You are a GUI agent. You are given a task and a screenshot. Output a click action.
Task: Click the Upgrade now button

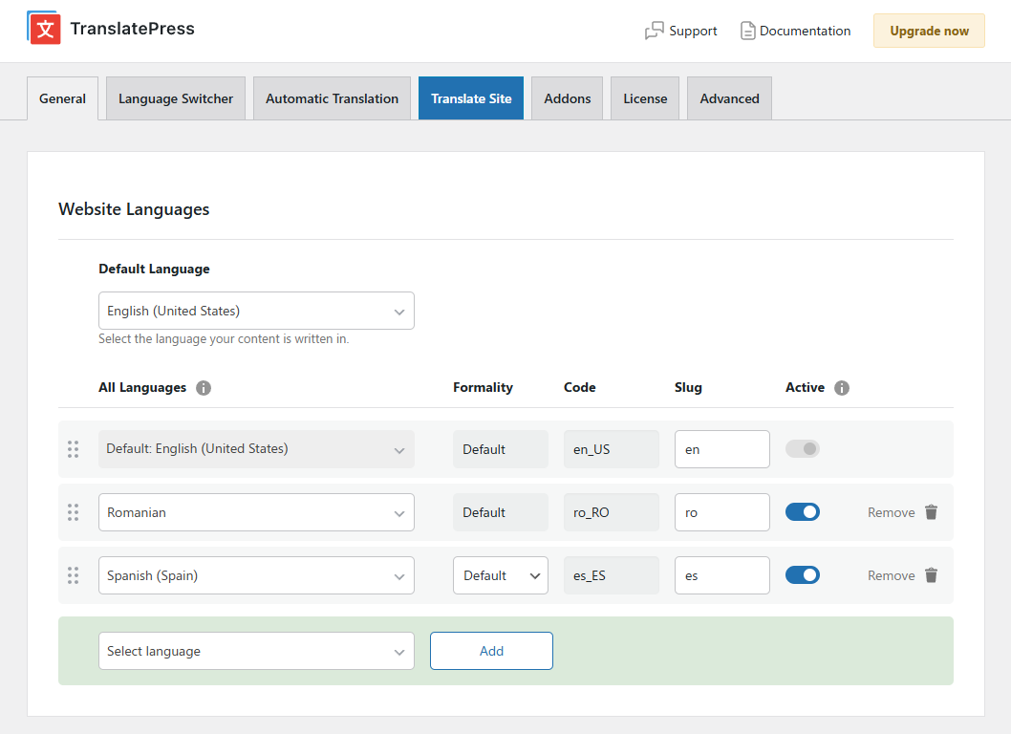(929, 31)
